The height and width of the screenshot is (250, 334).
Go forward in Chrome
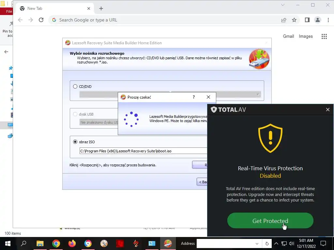click(x=31, y=20)
